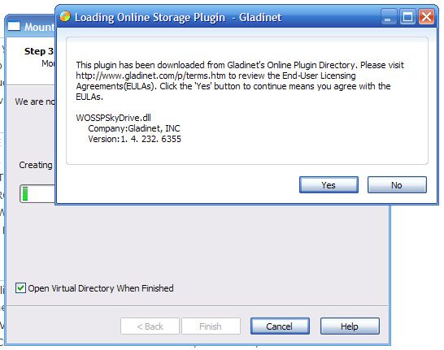Viewport: 444px width, 350px height.
Task: Click No to decline the plugin
Action: tap(397, 185)
